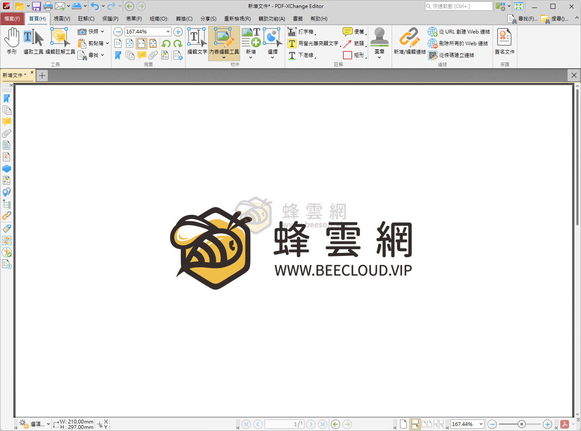Open the status bar zoom level dropdown
The image size is (581, 431).
point(481,424)
